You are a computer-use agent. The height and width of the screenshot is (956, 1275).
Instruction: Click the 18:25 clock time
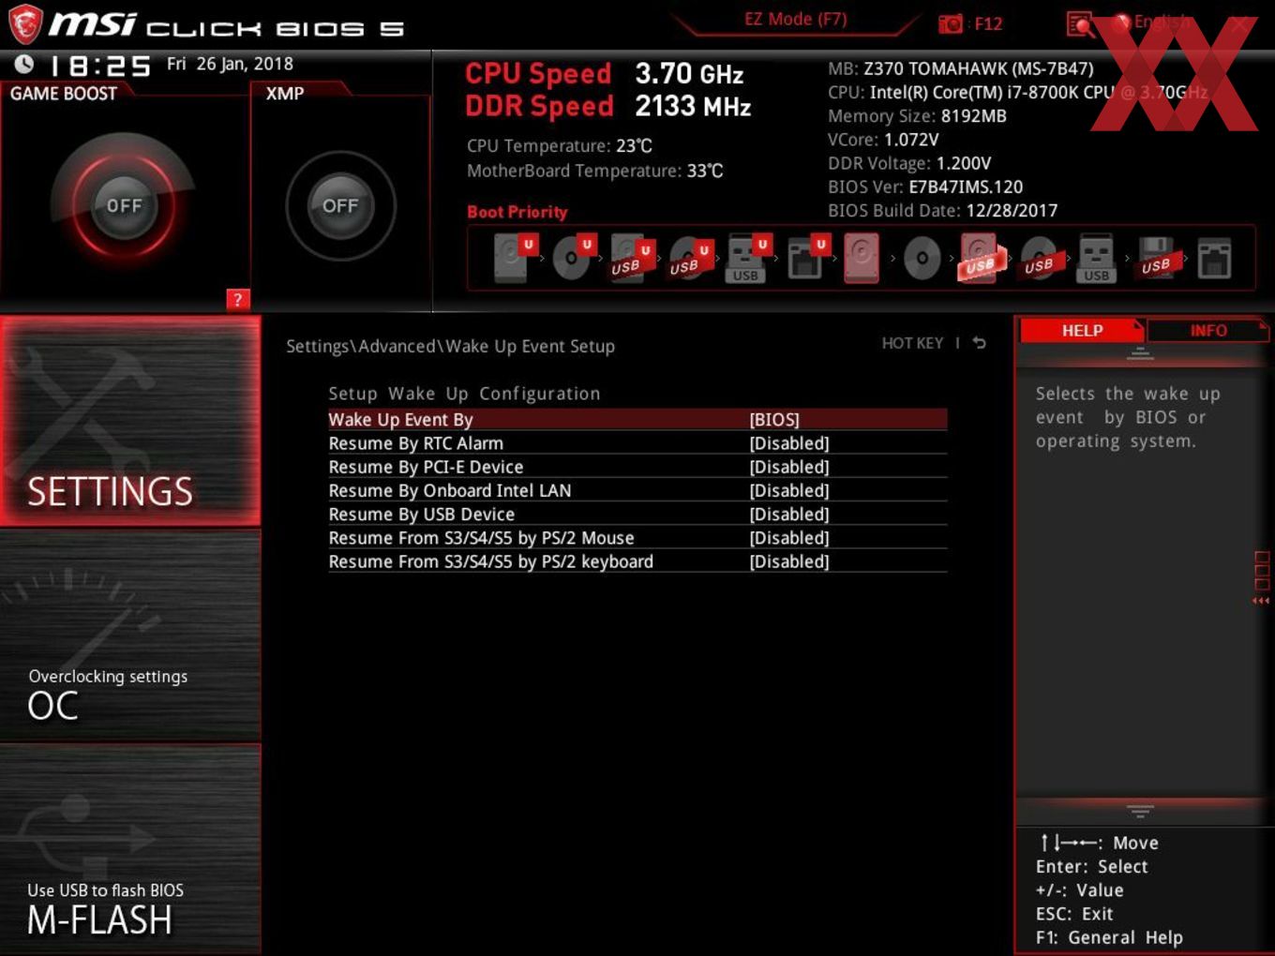[x=100, y=66]
